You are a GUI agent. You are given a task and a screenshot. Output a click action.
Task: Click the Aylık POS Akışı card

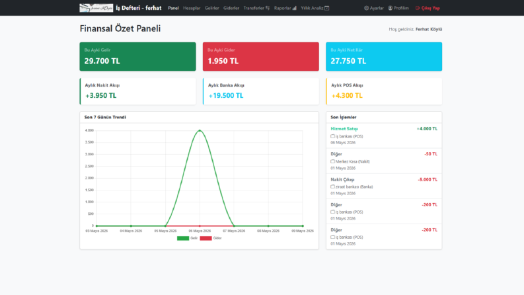(384, 91)
